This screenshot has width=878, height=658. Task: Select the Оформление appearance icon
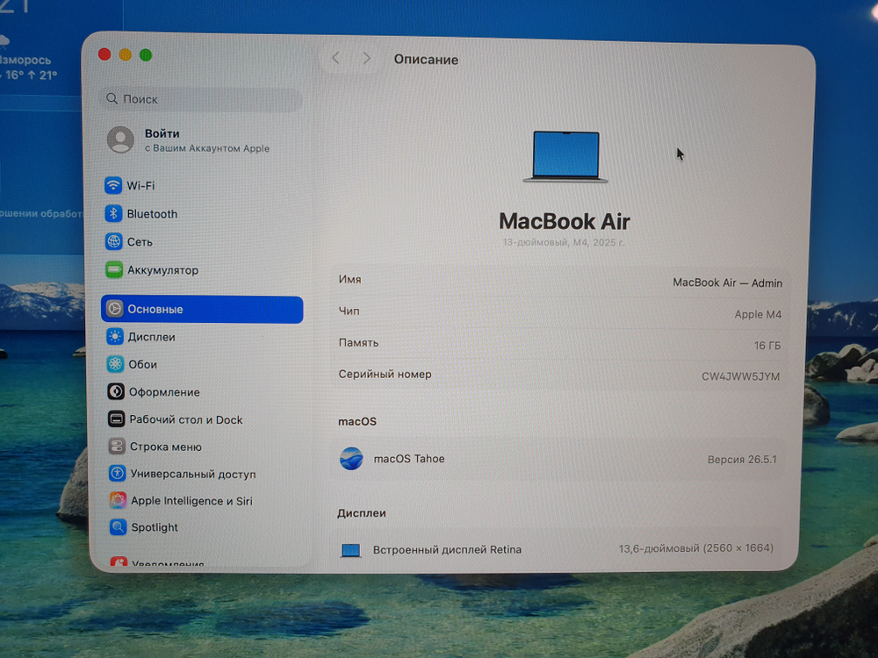pos(116,391)
